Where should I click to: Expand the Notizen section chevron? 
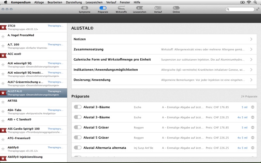coord(251,39)
